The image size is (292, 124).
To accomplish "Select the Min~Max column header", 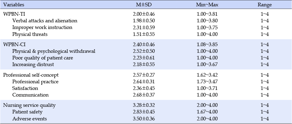I will [207, 5].
